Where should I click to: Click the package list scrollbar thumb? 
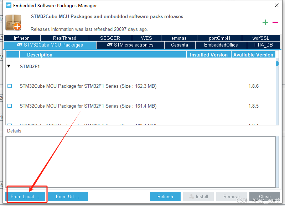(277, 64)
